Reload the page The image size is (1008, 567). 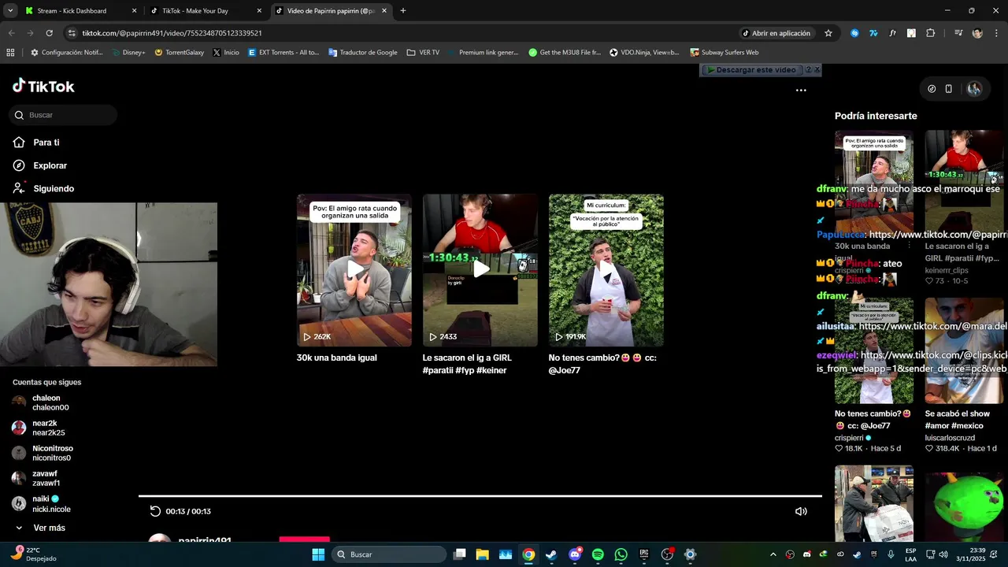49,33
